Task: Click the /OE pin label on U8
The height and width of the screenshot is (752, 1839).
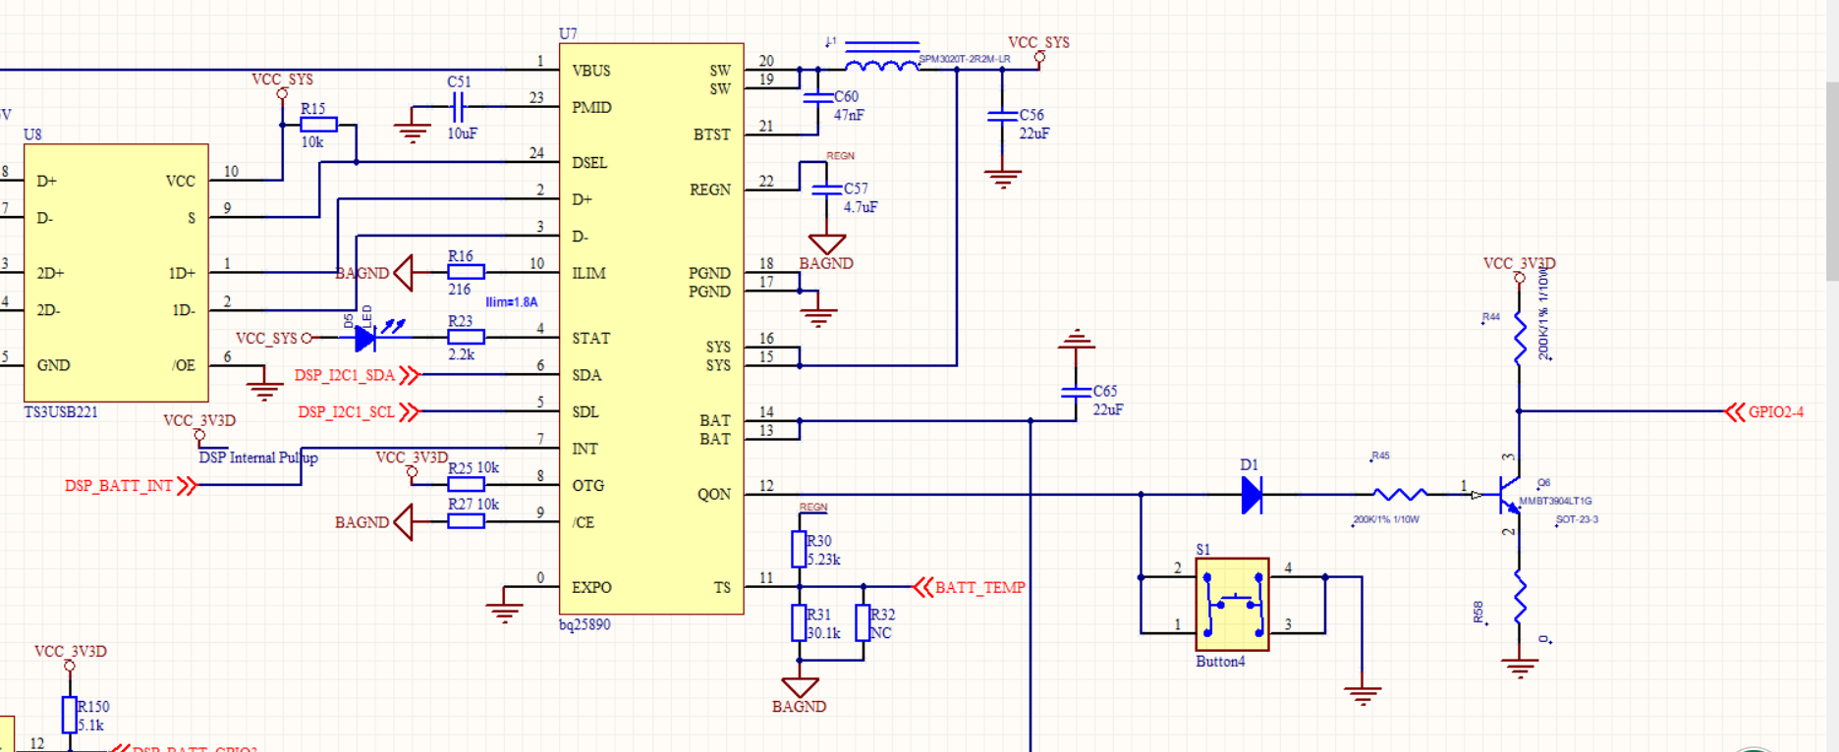Action: (x=184, y=365)
